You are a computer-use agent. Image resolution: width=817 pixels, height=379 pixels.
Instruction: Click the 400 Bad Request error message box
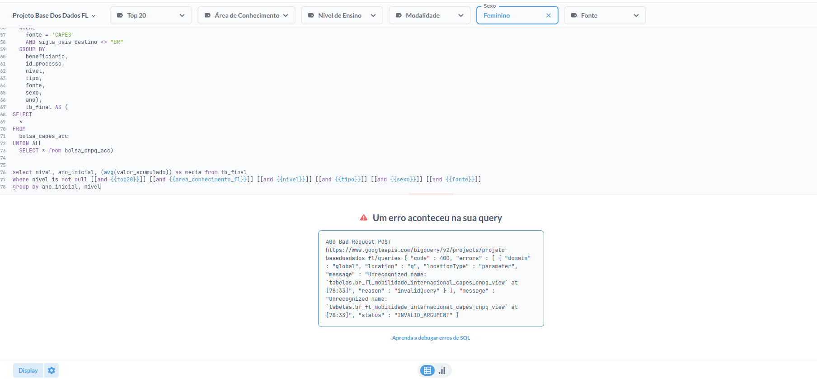(431, 279)
